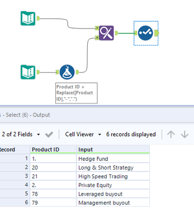This screenshot has width=194, height=212.
Task: Click output anchor of lower Text Input
Action: click(38, 72)
